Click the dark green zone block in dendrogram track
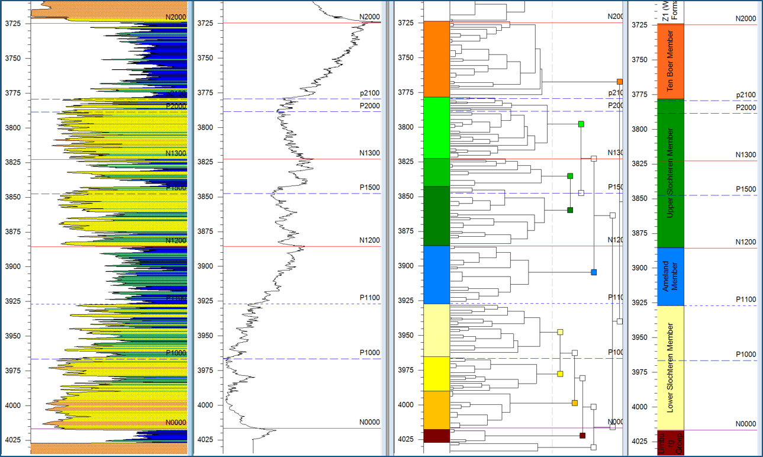The image size is (763, 457). click(x=437, y=216)
